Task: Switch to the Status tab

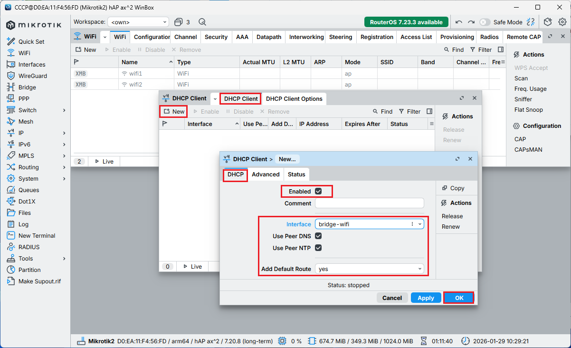Action: [x=296, y=174]
